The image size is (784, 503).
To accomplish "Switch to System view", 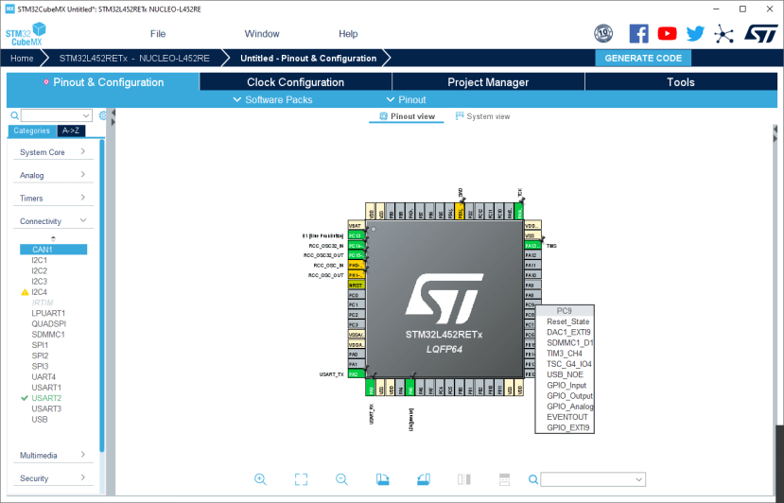I will pyautogui.click(x=482, y=116).
